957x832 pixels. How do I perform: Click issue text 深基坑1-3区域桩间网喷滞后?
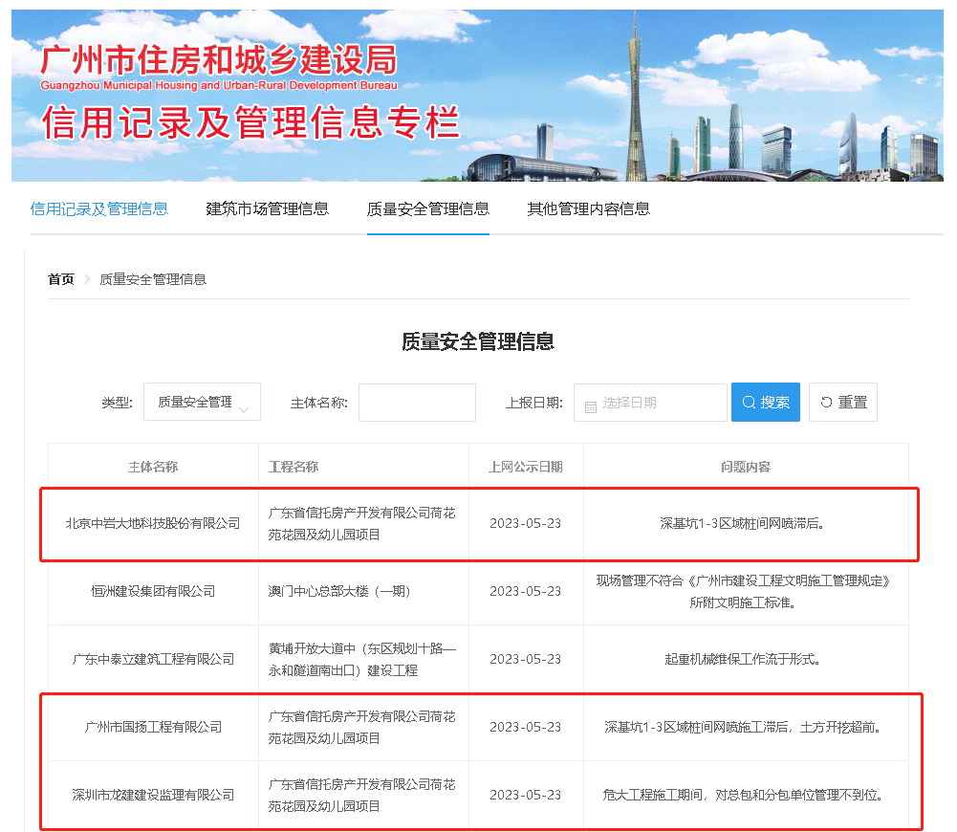click(742, 523)
